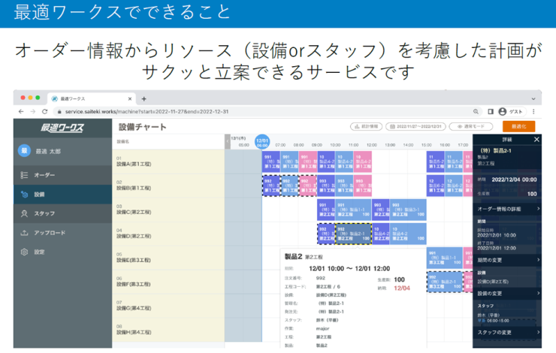Viewport: 556px width, 353px height.
Task: Open the ゲスト profile button
Action: pyautogui.click(x=511, y=112)
